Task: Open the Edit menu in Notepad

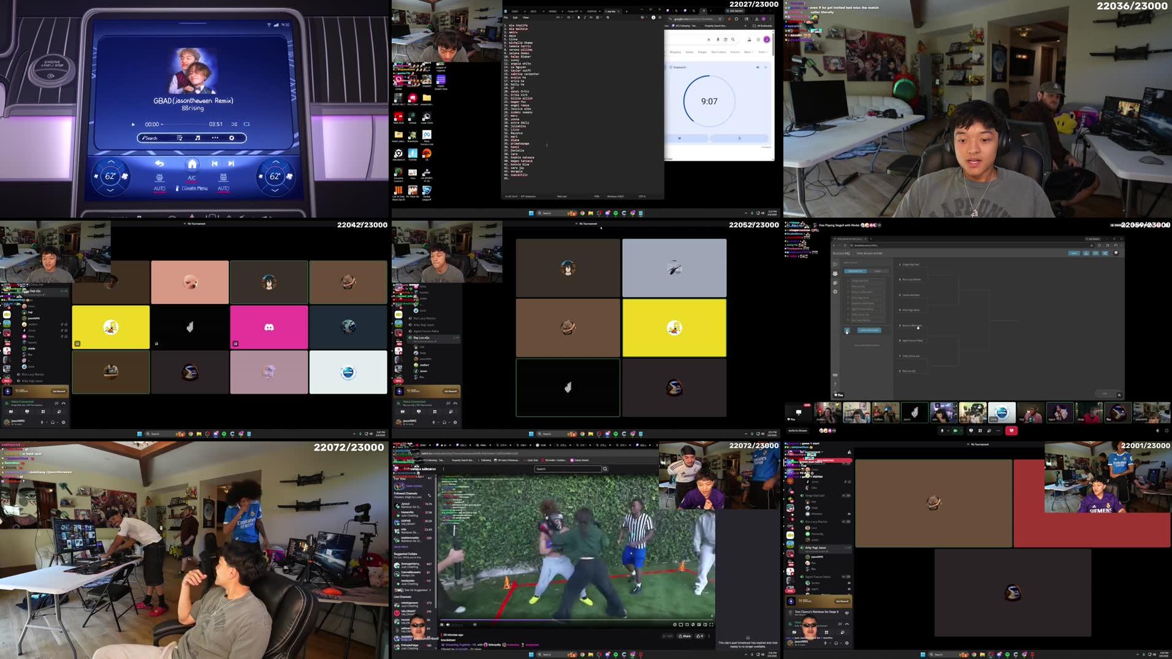Action: point(515,17)
